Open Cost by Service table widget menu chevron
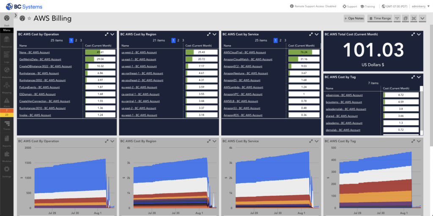The width and height of the screenshot is (433, 216). coord(317,35)
